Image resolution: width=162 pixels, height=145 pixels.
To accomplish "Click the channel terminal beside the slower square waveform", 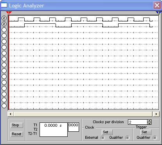I will pos(4,24).
